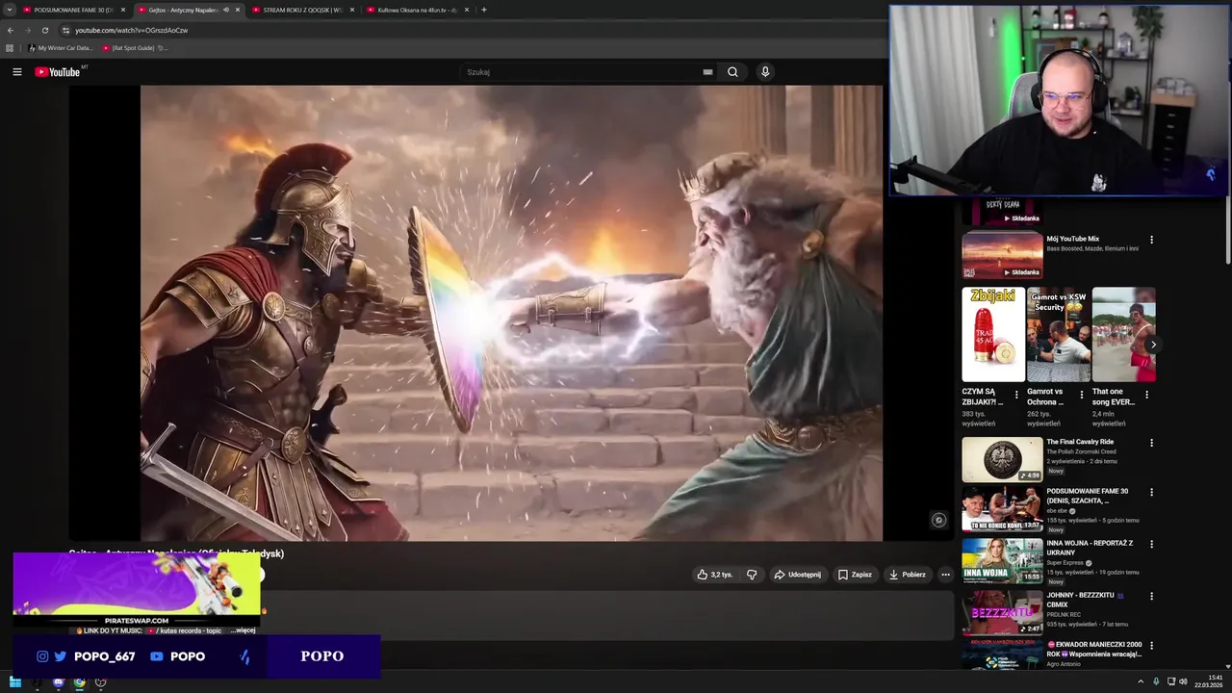Open options for EKWADOR MANIECZKI video
Viewport: 1232px width, 693px height.
[x=1151, y=646]
